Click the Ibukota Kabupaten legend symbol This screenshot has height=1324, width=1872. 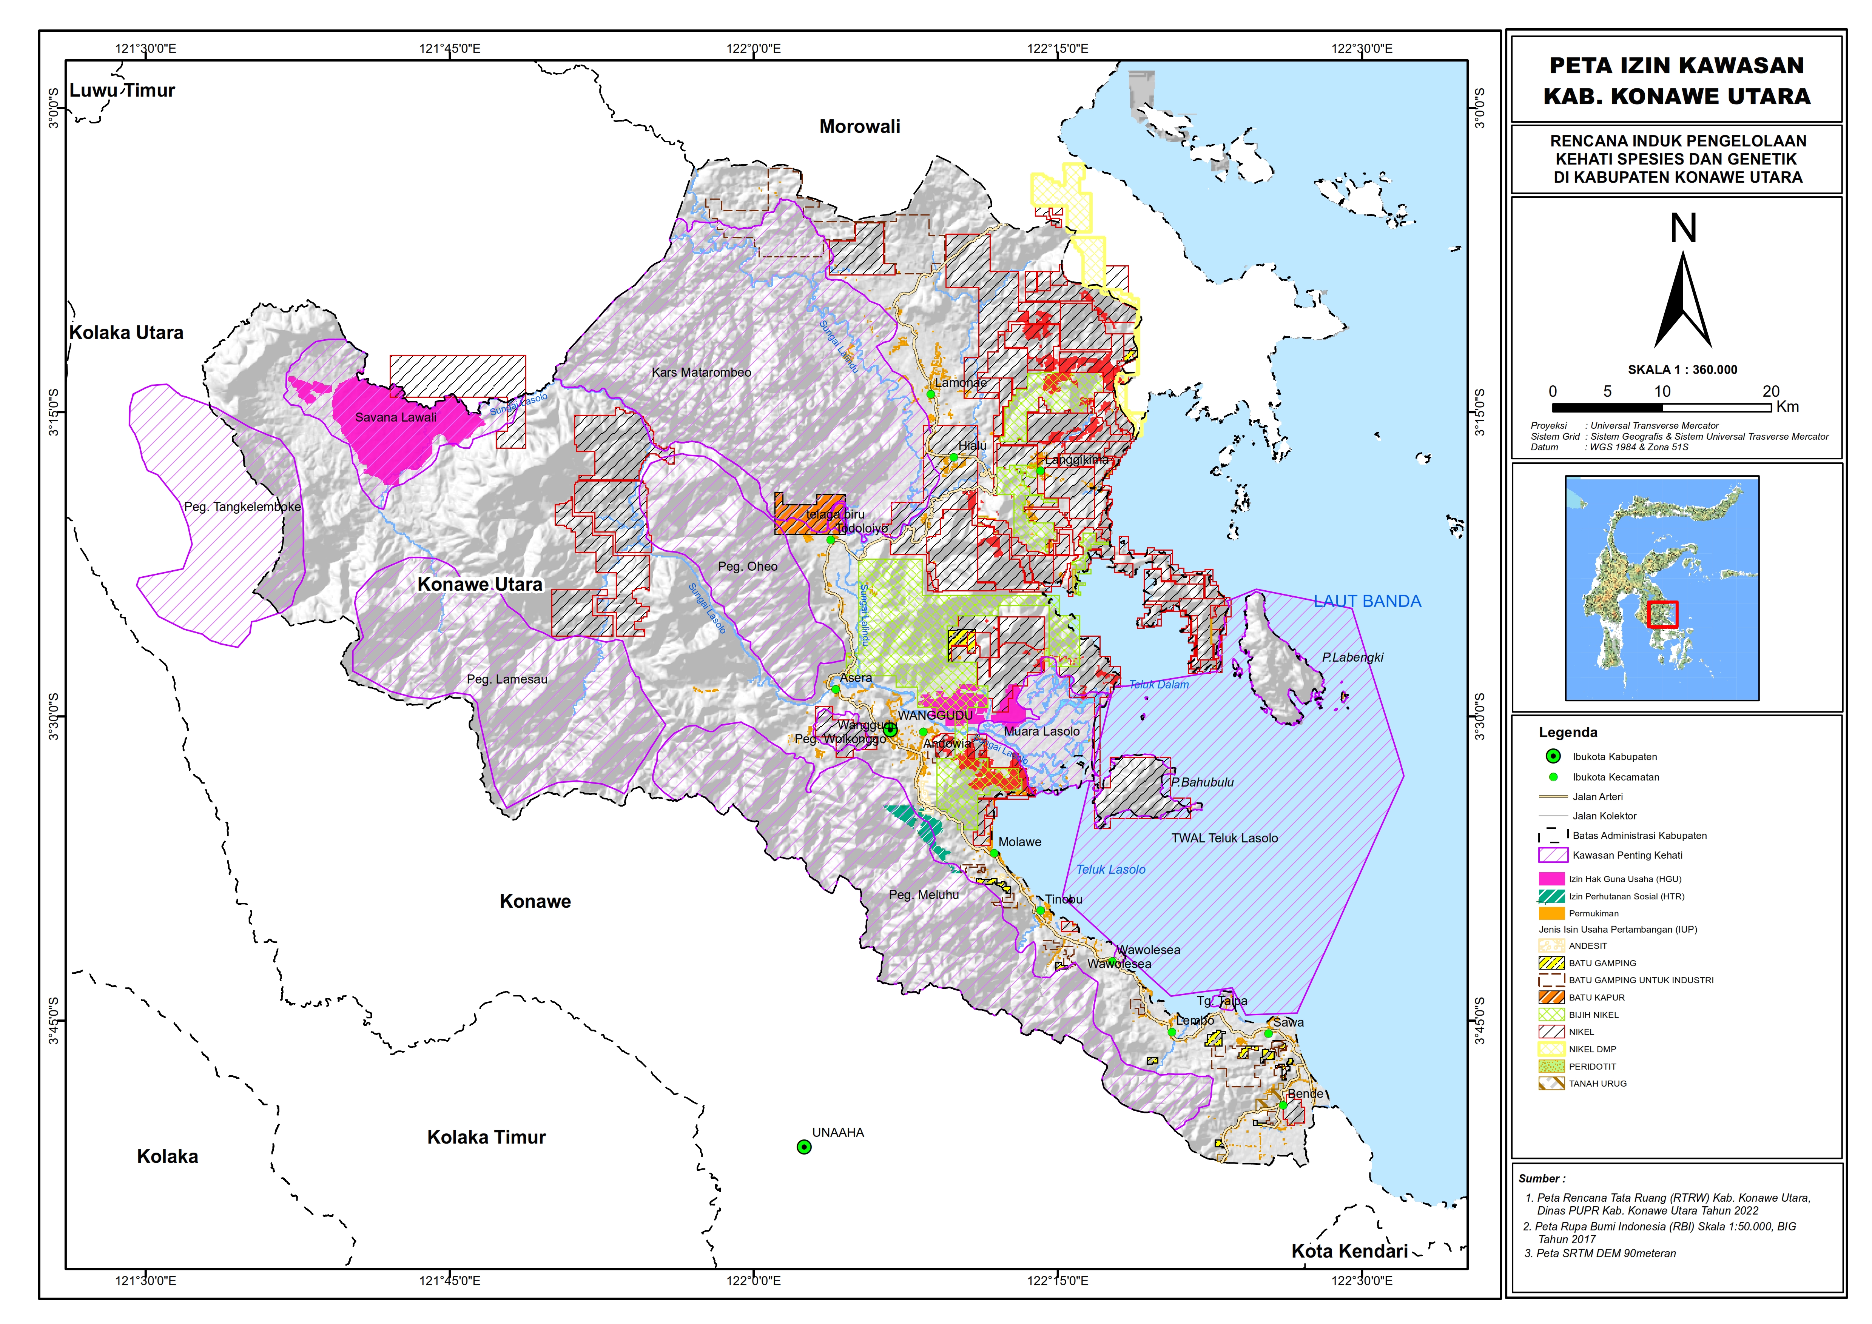point(1553,757)
